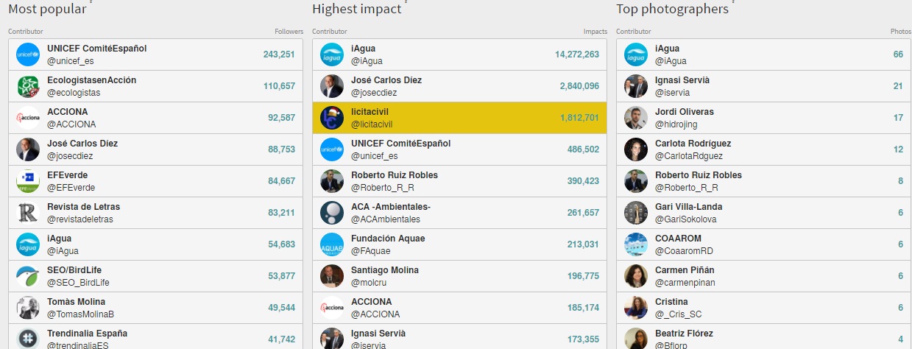Viewport: 912px width, 349px height.
Task: Click the licitacivil avatar in highlighted row
Action: (x=332, y=118)
